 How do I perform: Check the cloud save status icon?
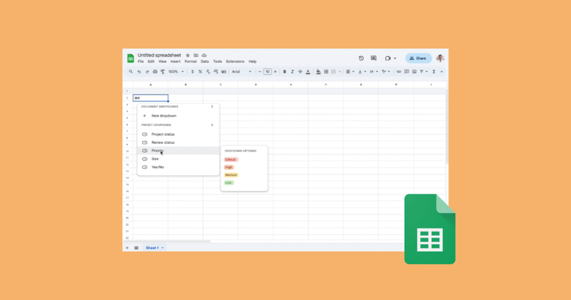pos(204,55)
